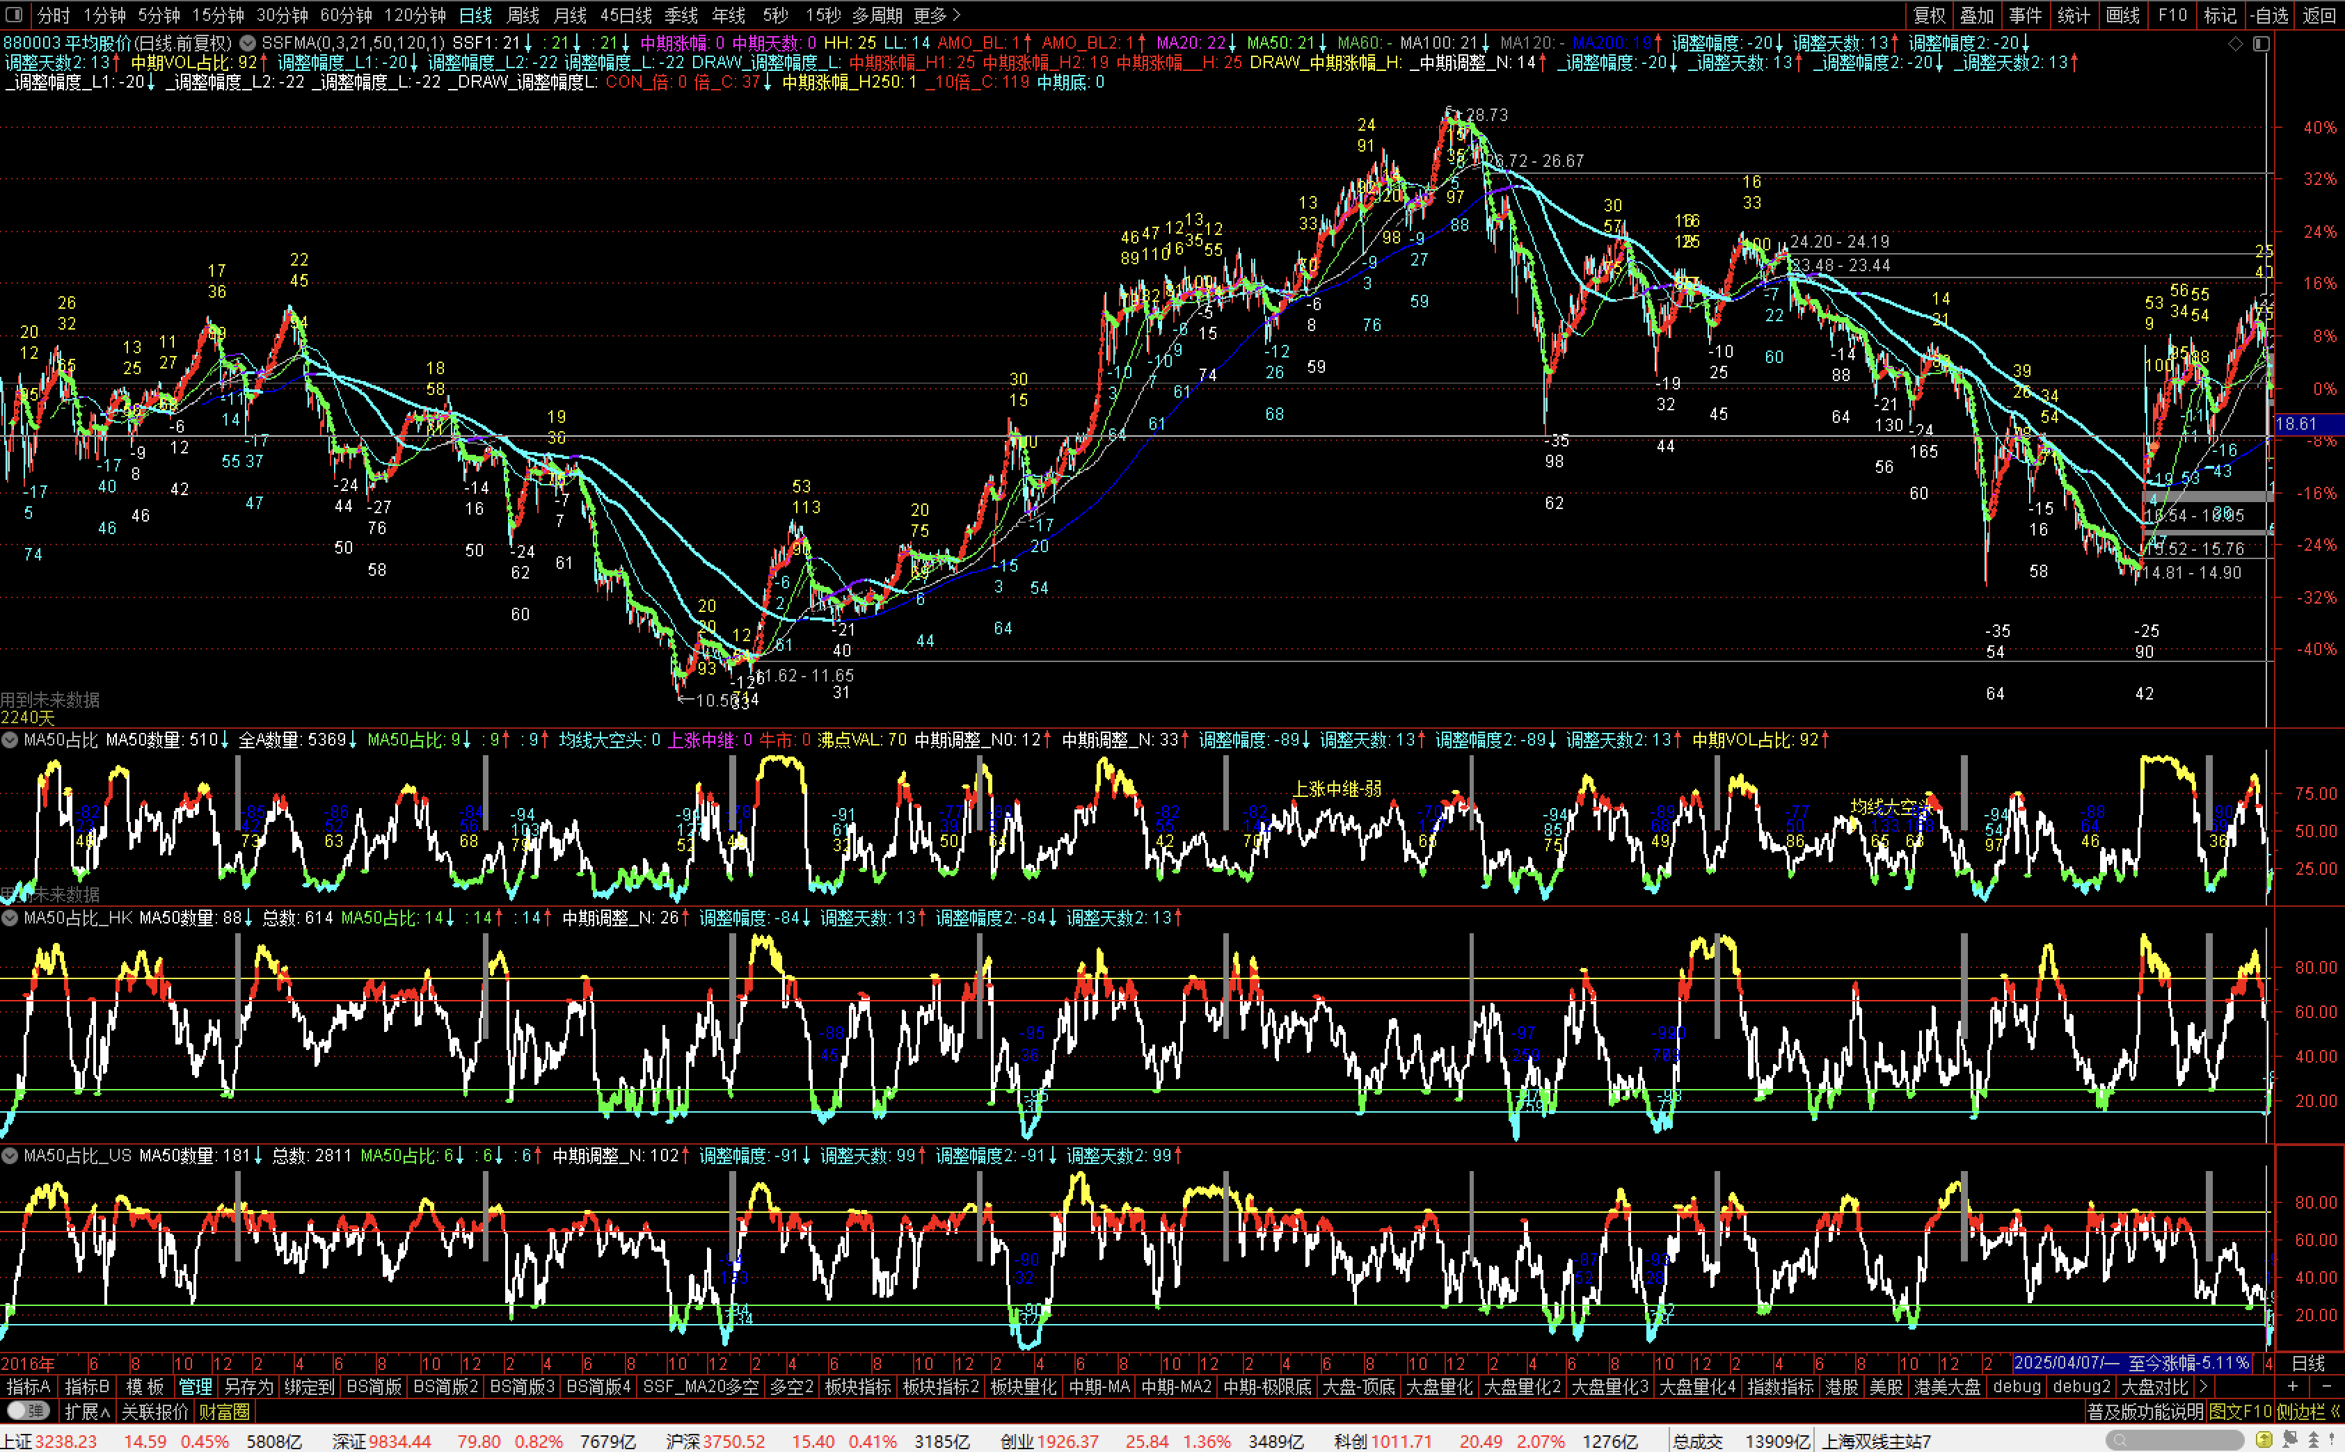Select the 45日线 timeframe
The width and height of the screenshot is (2345, 1452).
626,15
